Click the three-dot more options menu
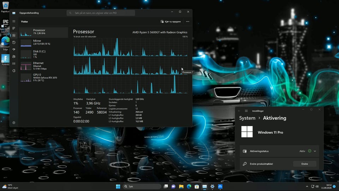 click(x=188, y=21)
